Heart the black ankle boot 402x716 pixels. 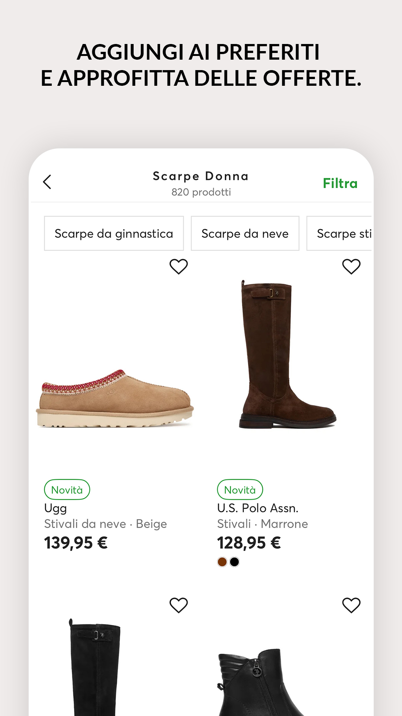pyautogui.click(x=351, y=605)
